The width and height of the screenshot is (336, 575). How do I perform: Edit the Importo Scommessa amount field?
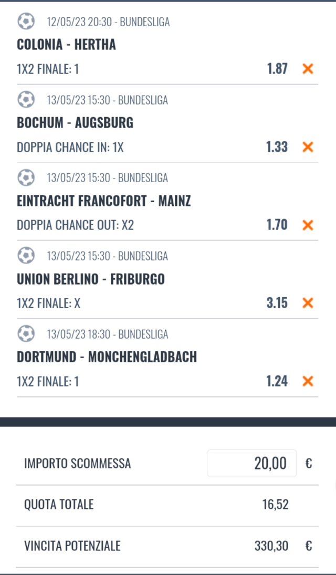pyautogui.click(x=252, y=463)
